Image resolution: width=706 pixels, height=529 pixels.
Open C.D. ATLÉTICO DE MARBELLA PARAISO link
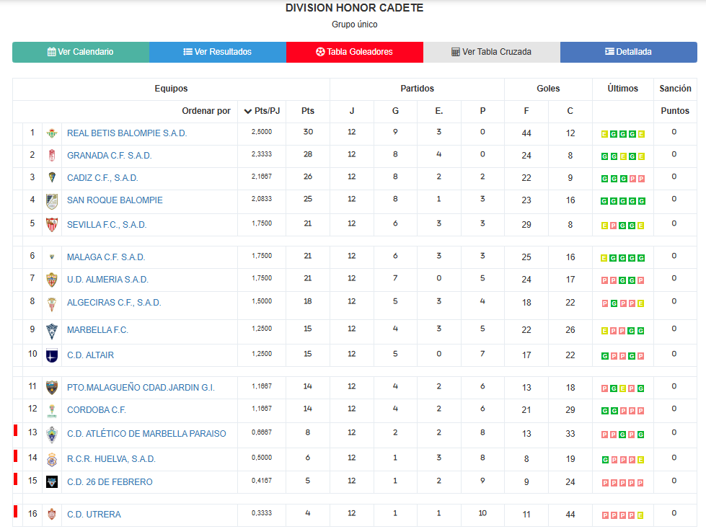click(146, 434)
